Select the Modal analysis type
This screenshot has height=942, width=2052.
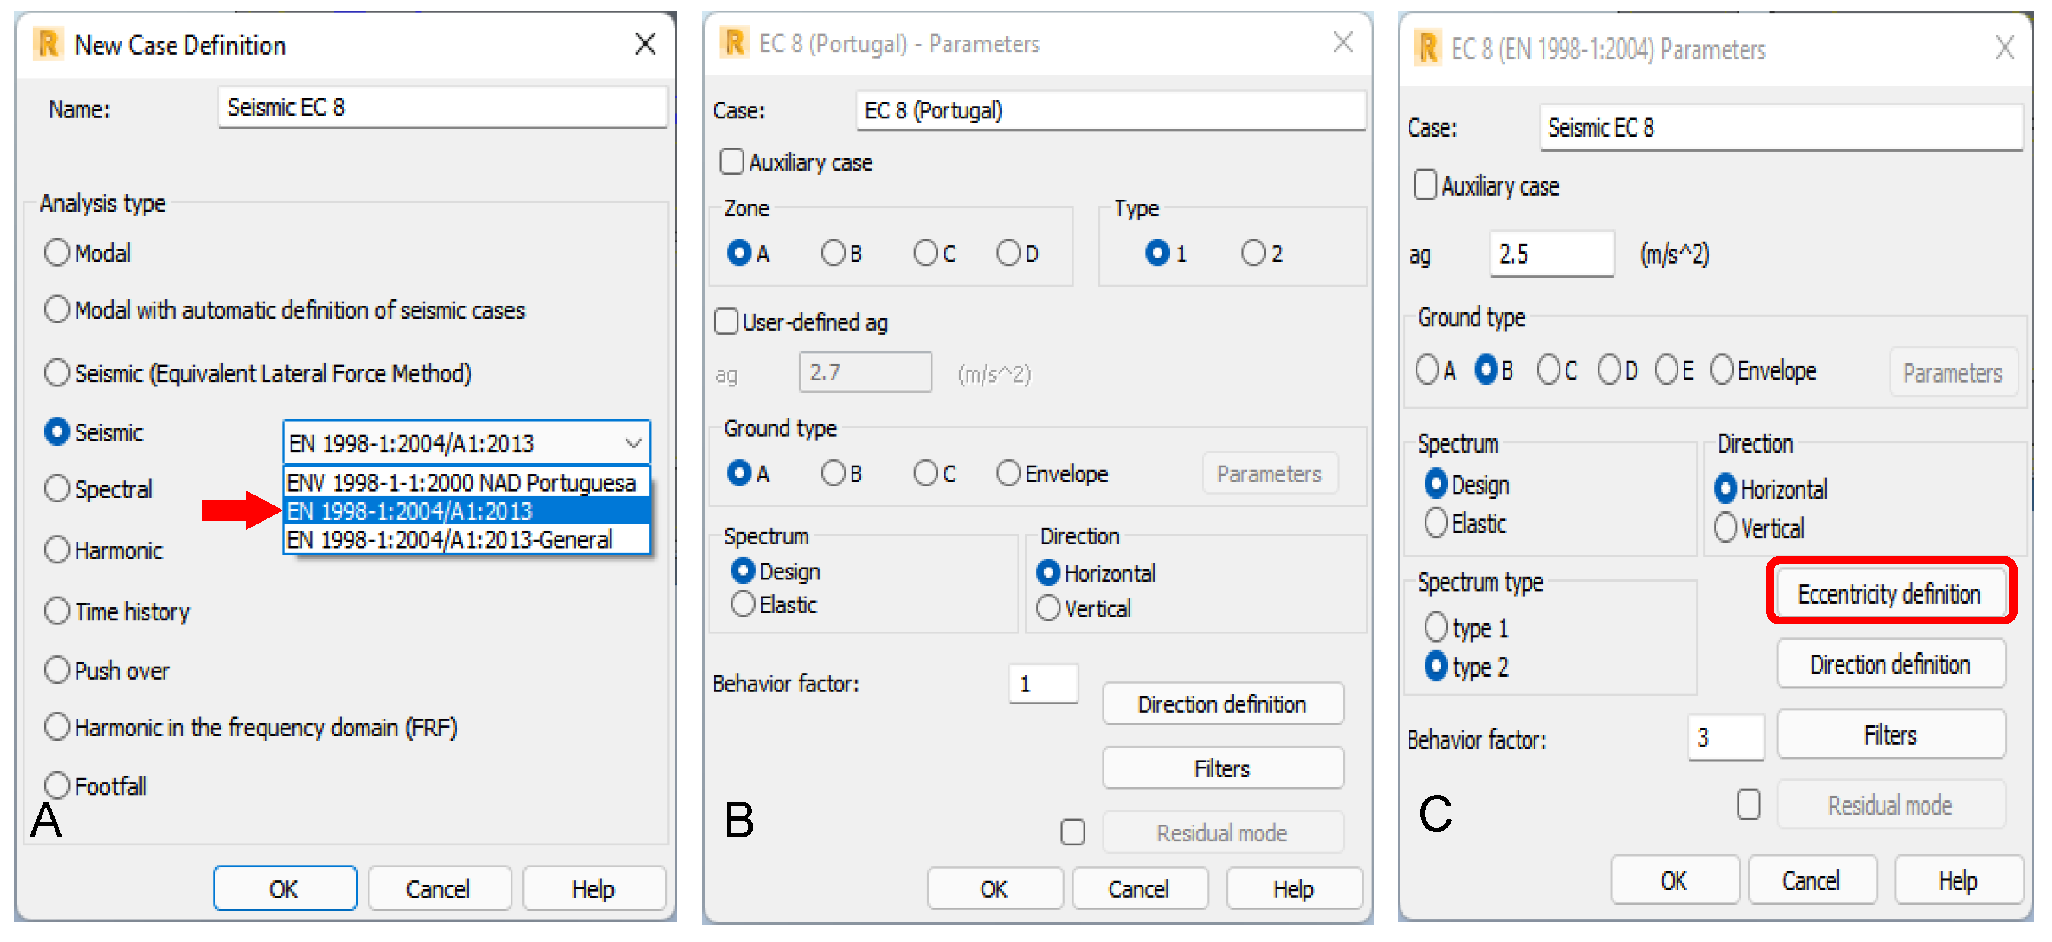(x=58, y=253)
